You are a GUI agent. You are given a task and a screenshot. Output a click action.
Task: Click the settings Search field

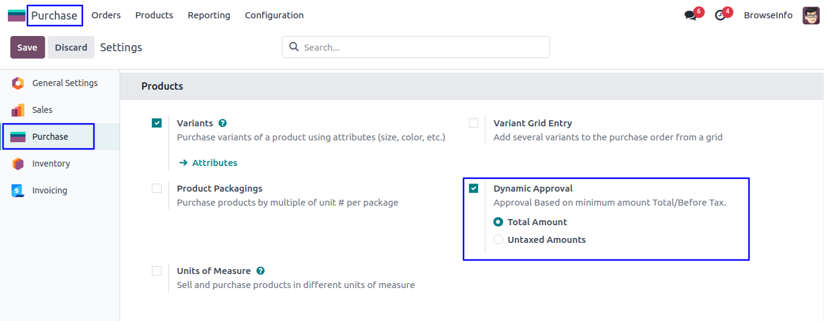[x=421, y=47]
